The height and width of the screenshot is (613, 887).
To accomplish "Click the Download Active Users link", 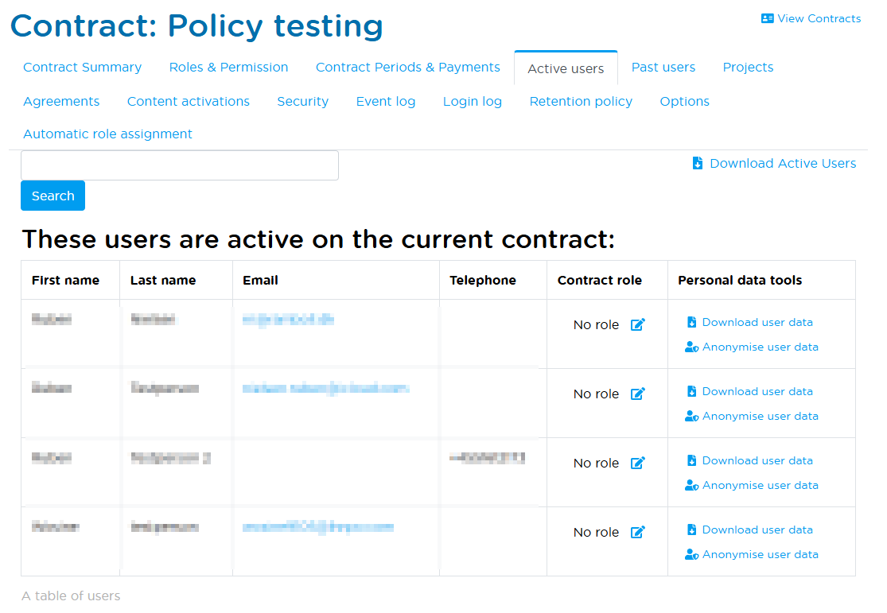I will pyautogui.click(x=783, y=163).
